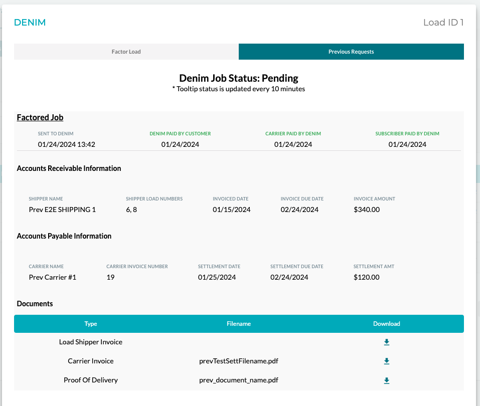Select the Previous Requests tab
This screenshot has width=480, height=406.
[351, 52]
